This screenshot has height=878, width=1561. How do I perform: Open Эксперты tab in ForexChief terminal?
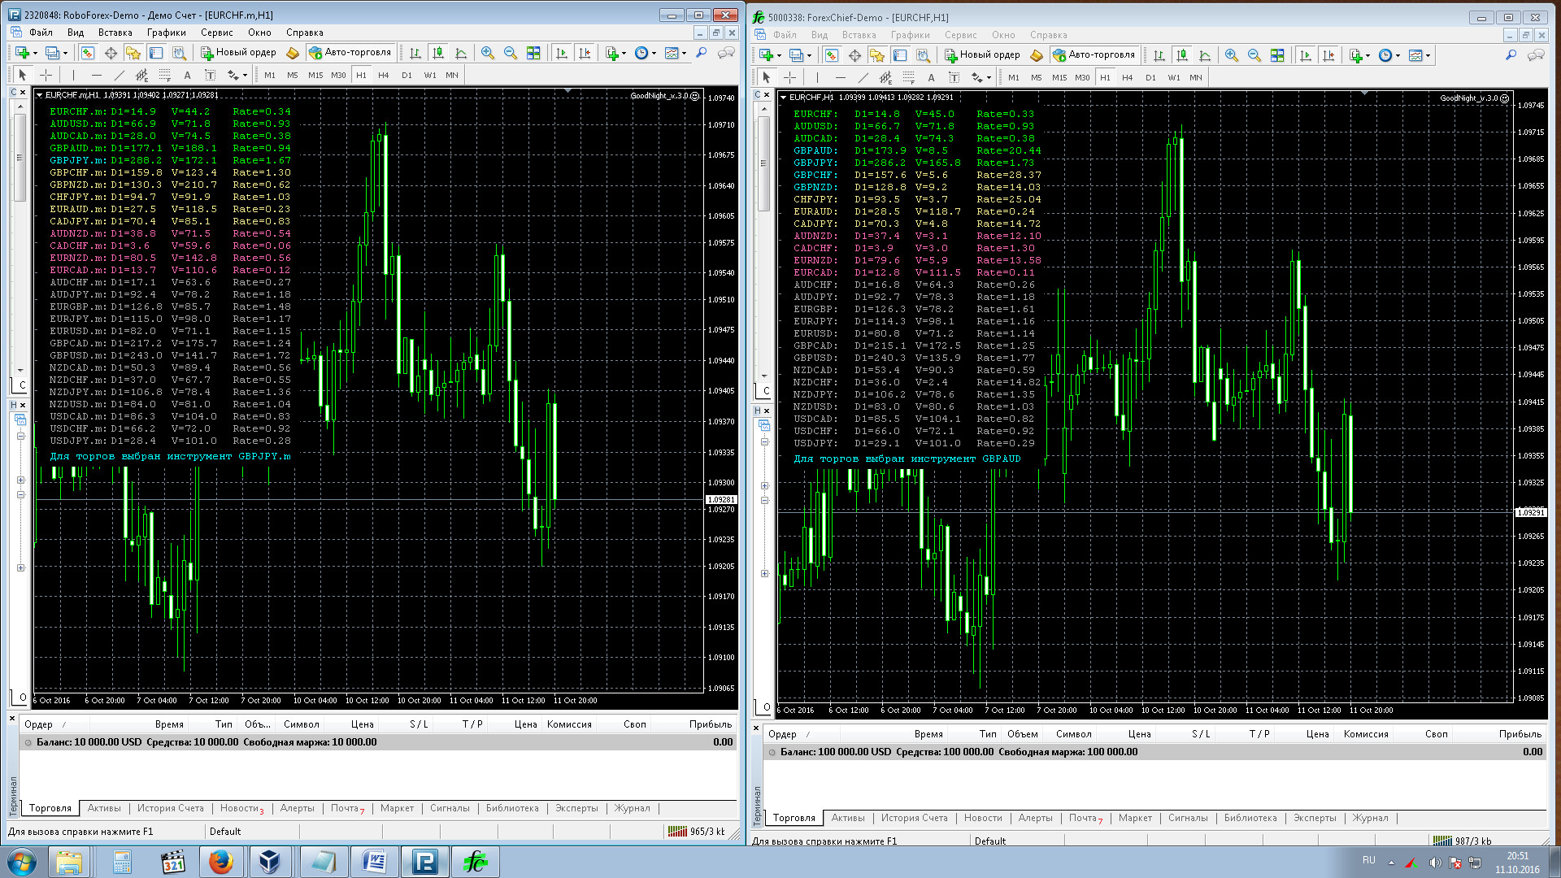coord(1315,818)
